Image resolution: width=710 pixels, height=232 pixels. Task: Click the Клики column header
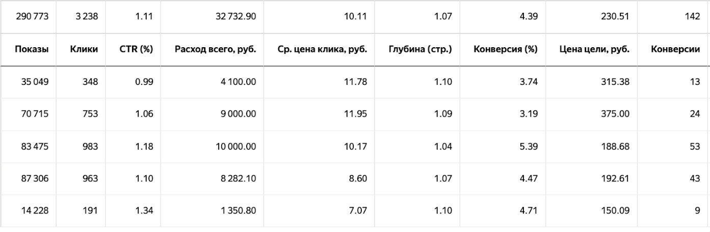coord(84,50)
